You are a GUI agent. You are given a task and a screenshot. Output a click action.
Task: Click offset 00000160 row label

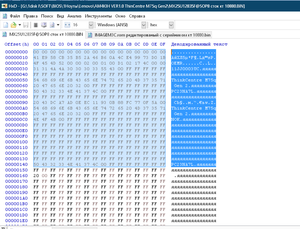(17, 176)
